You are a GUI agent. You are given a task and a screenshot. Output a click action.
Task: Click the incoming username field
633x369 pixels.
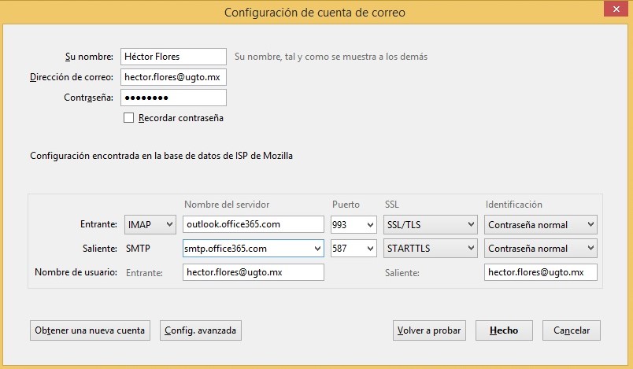[253, 272]
